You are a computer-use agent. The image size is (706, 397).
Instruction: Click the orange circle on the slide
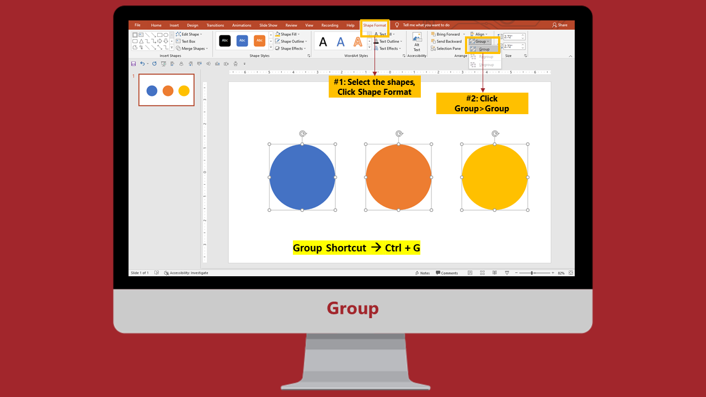(x=398, y=177)
